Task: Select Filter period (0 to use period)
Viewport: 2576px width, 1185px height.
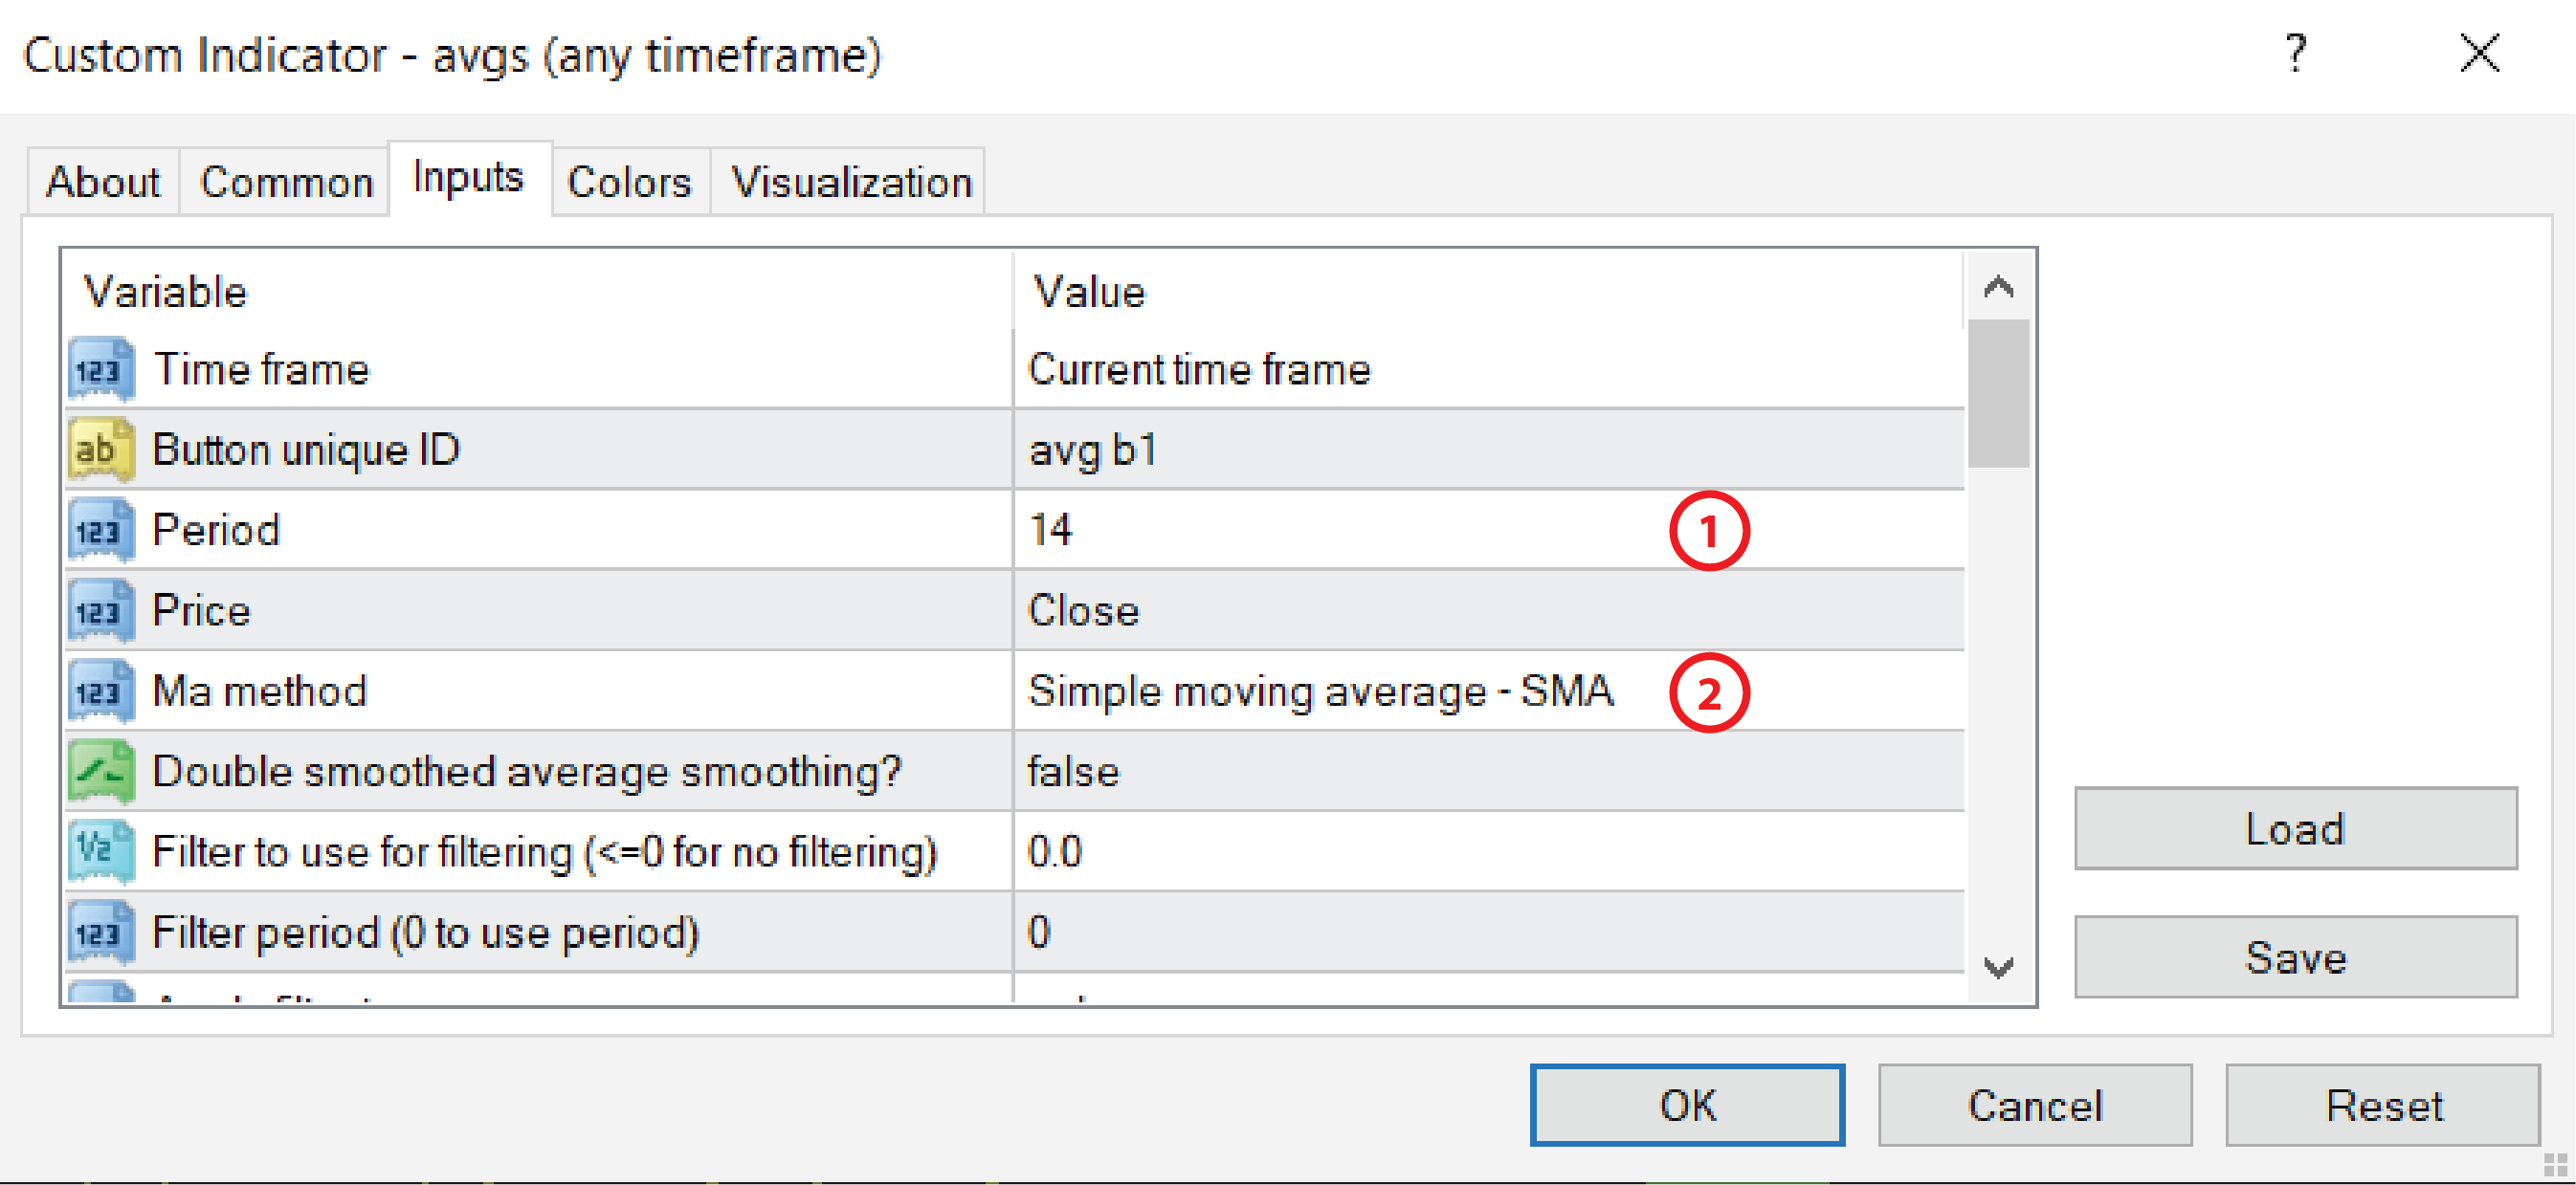Action: (426, 933)
